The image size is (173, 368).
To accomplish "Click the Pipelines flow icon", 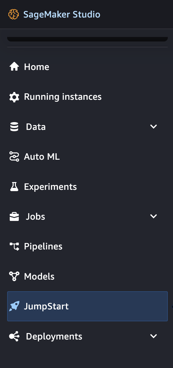I will tap(14, 247).
